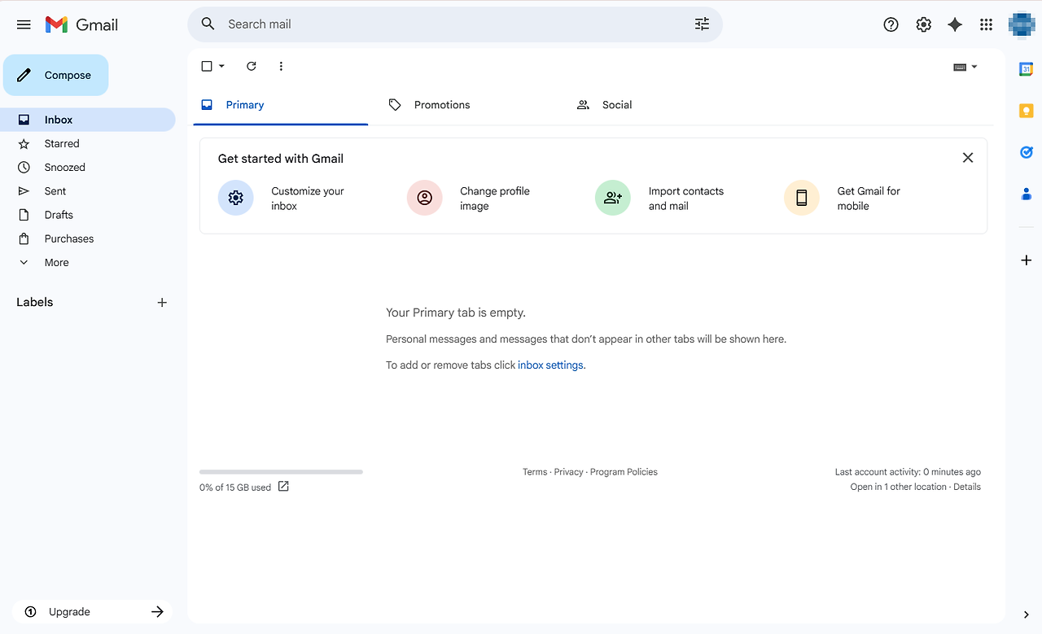Viewport: 1042px width, 634px height.
Task: Open the Gemini sparkle icon
Action: tap(955, 24)
